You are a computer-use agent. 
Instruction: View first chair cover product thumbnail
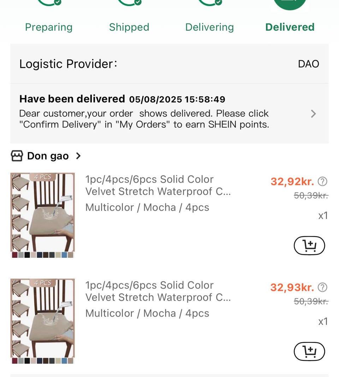[x=42, y=215]
